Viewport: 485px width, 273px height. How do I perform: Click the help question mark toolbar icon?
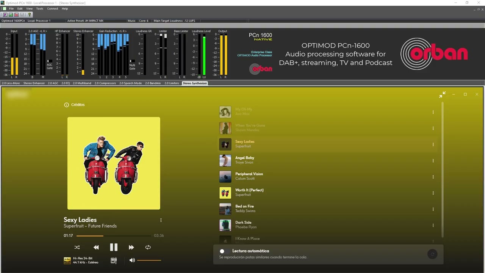30,15
